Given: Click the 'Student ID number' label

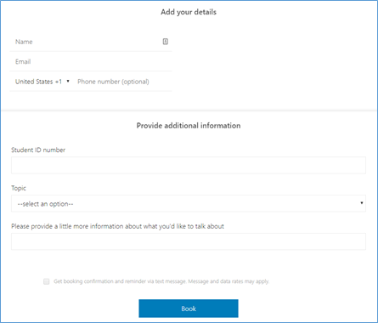Looking at the screenshot, I should pyautogui.click(x=38, y=150).
